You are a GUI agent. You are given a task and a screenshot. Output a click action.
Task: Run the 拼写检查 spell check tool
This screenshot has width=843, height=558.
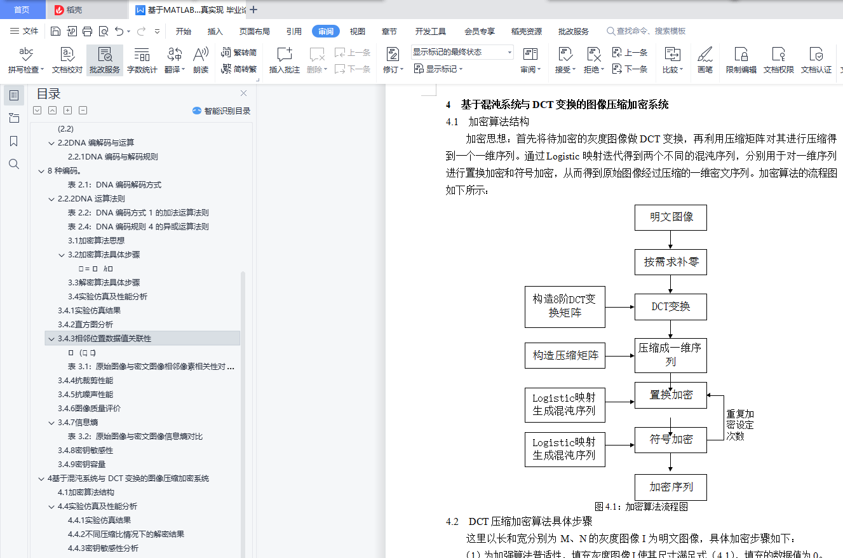(26, 61)
